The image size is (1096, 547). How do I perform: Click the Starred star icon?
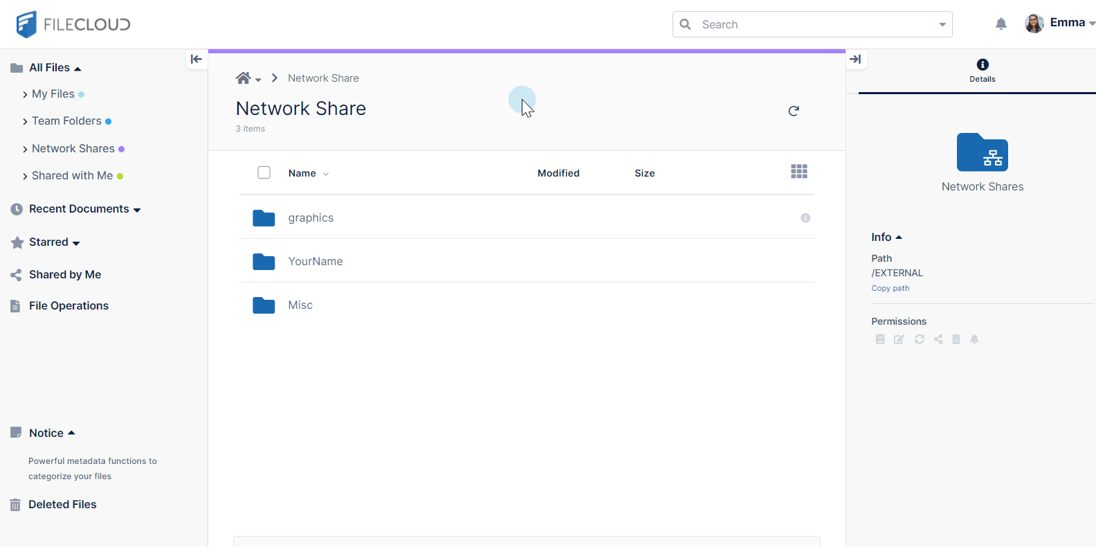[17, 242]
